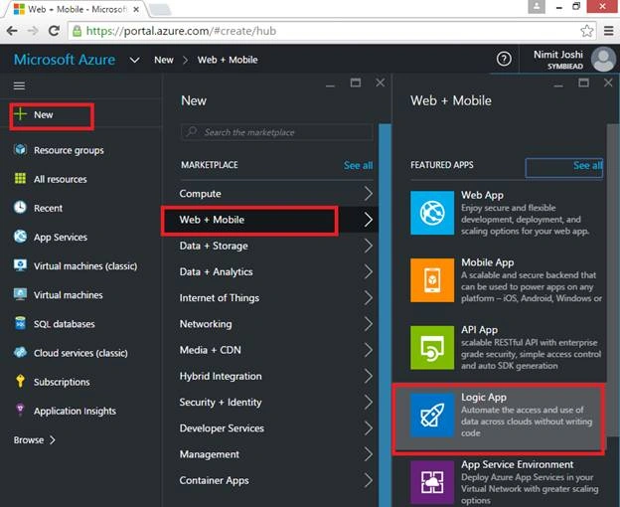Open the Chrome menu icon
620x507 pixels.
pyautogui.click(x=609, y=31)
